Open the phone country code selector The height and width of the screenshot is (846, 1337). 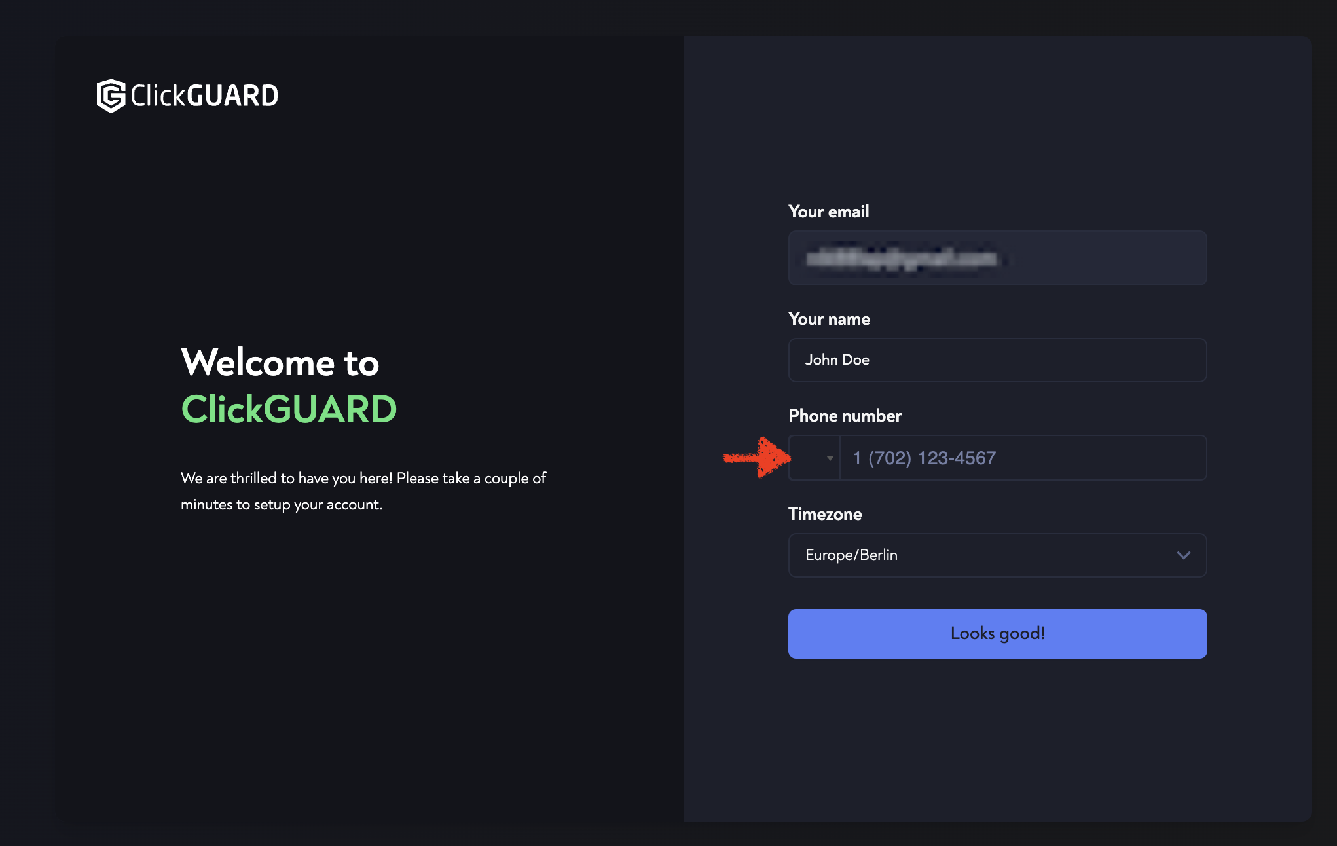(815, 458)
